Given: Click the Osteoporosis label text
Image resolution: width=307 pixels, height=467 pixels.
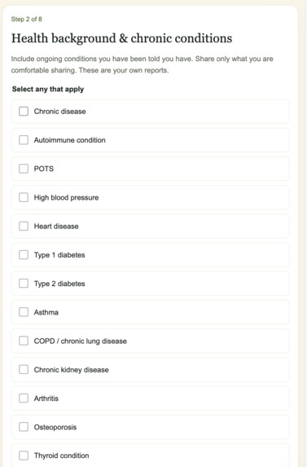Looking at the screenshot, I should [x=55, y=427].
